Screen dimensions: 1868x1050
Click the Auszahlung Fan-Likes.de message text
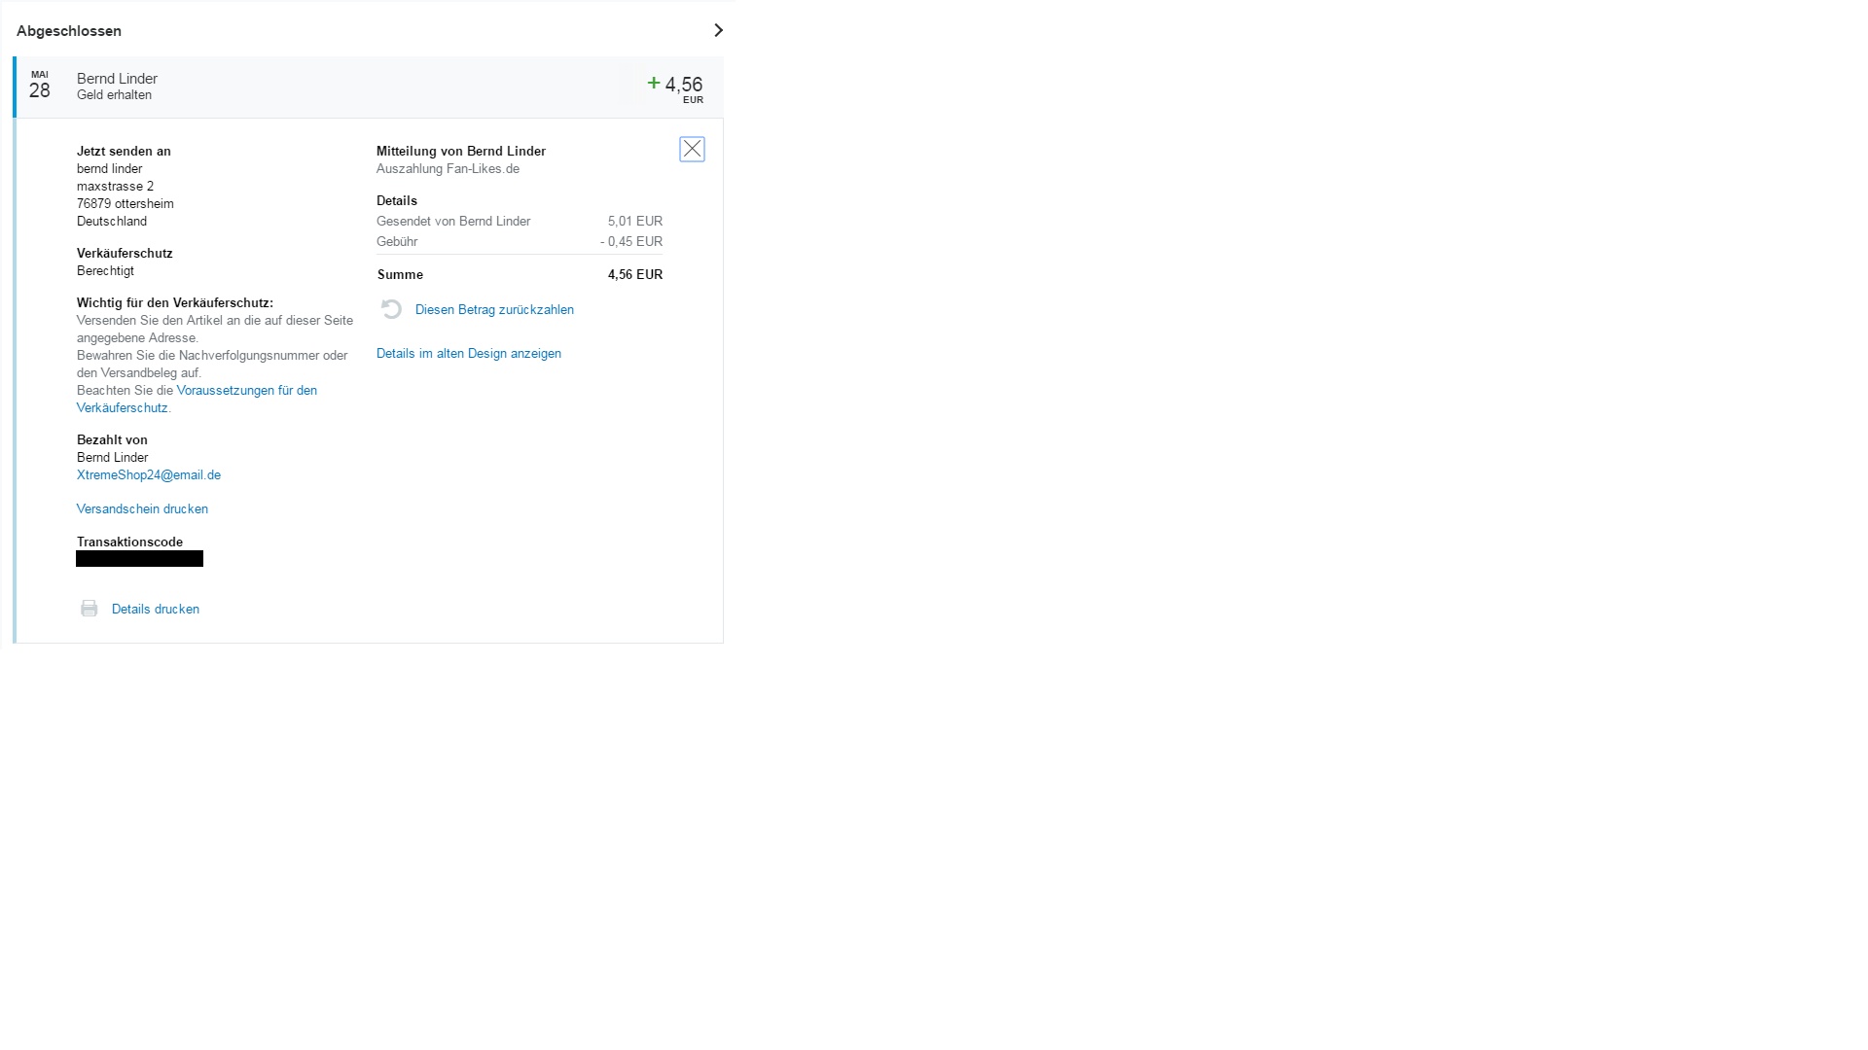click(x=448, y=169)
